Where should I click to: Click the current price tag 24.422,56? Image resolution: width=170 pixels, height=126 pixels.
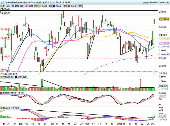[x=164, y=19]
